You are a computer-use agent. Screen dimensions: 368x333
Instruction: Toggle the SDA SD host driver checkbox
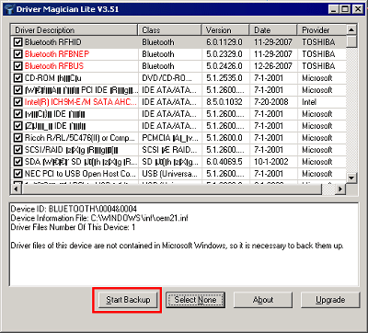click(x=18, y=162)
